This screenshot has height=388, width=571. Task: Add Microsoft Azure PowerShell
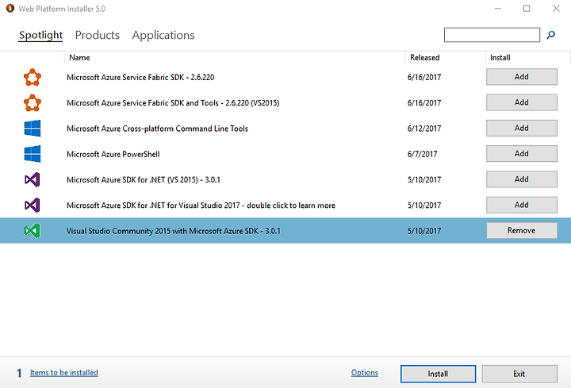click(522, 154)
